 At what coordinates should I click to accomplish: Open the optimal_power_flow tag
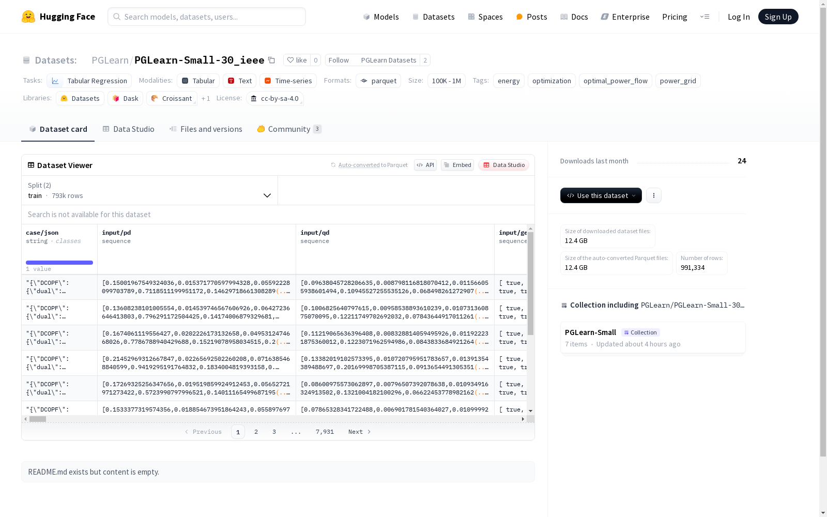615,81
